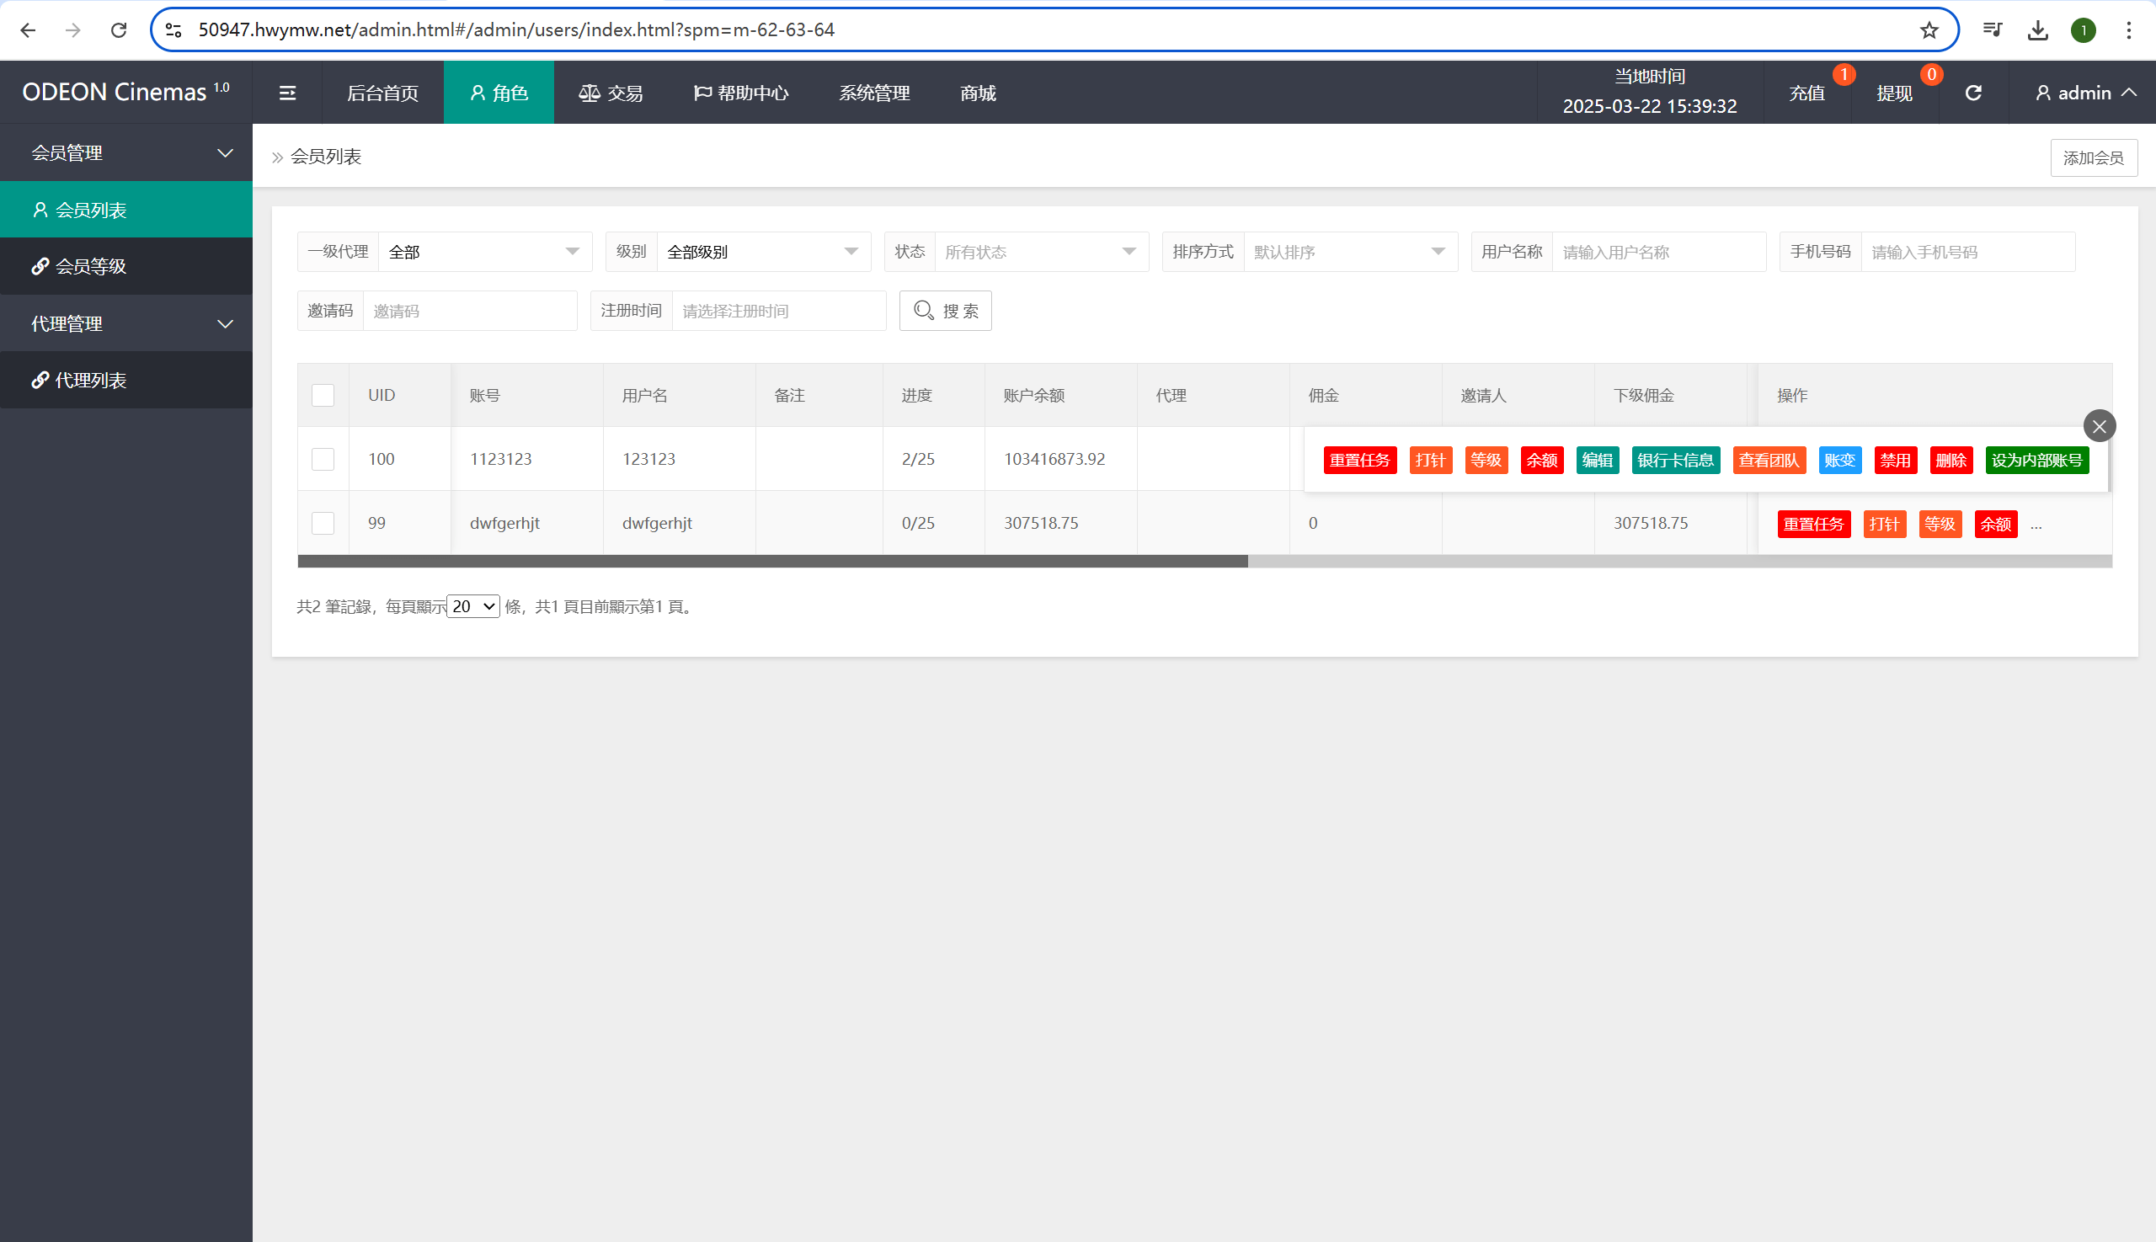Screen dimensions: 2156x1242
Task: Open the 交易 top menu
Action: click(611, 93)
